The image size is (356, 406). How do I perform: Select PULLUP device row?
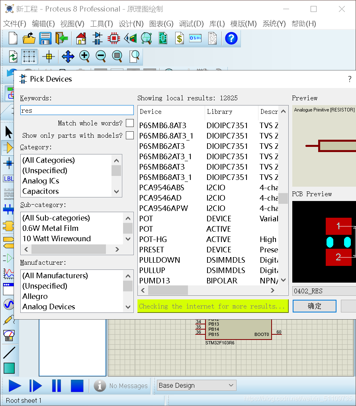pyautogui.click(x=208, y=270)
